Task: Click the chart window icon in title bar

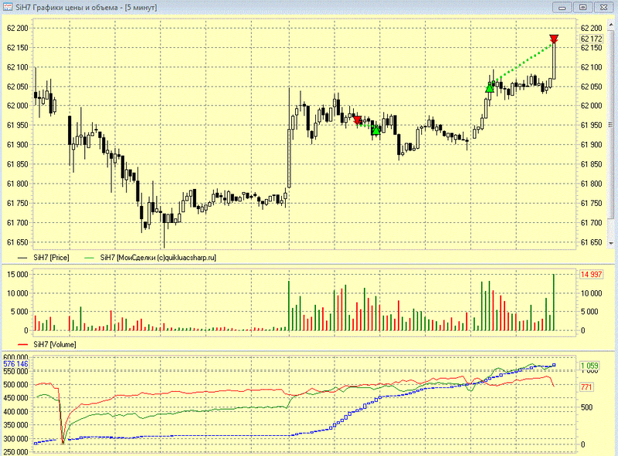Action: [x=8, y=7]
